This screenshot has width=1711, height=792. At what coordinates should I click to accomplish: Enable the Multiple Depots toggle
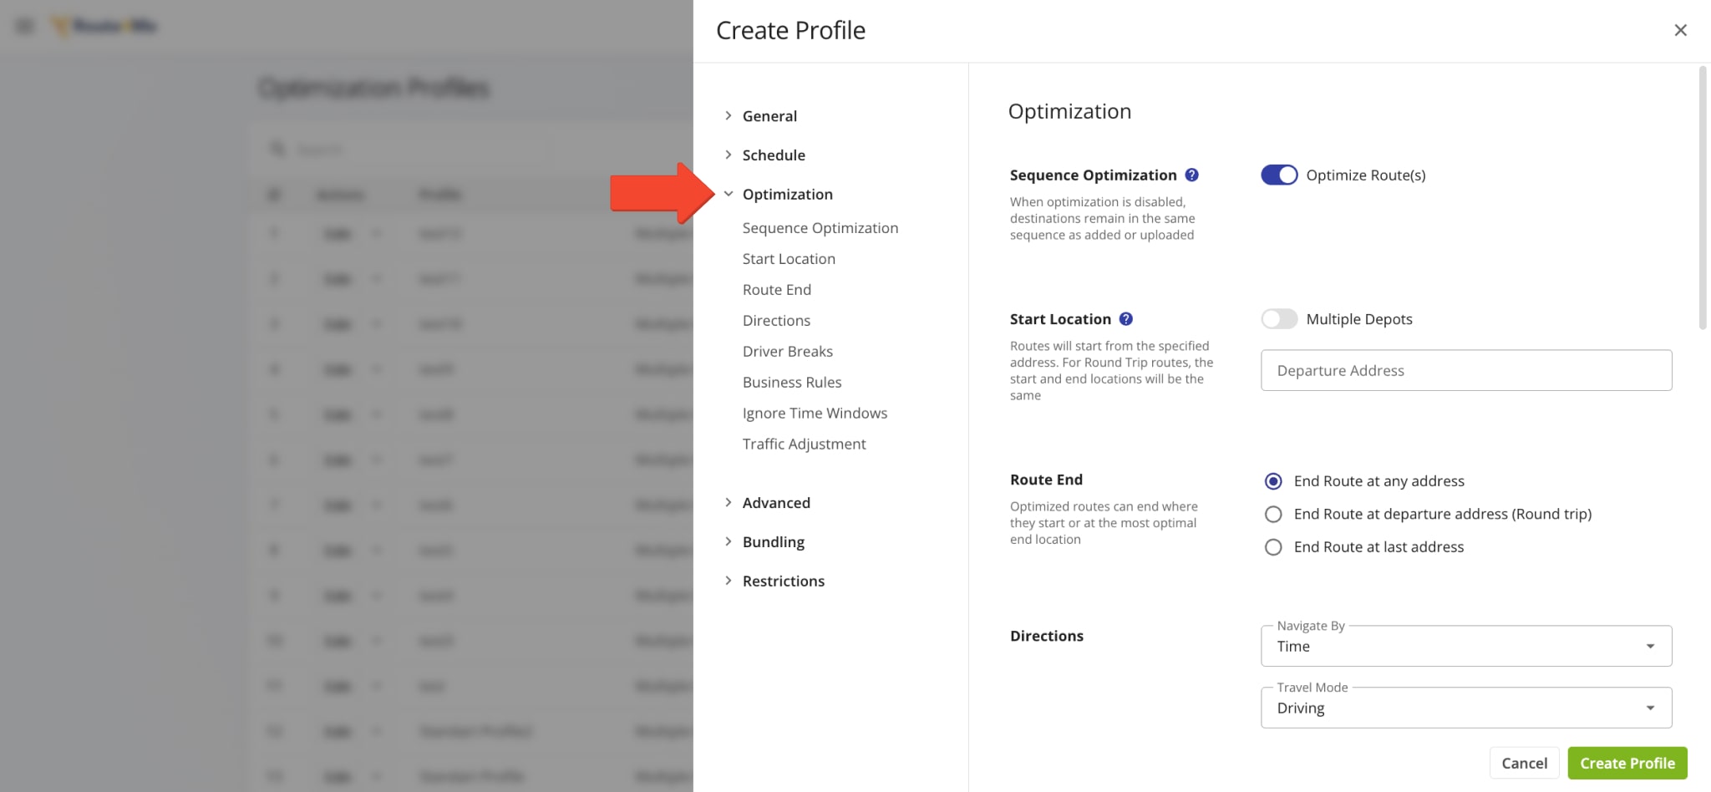pyautogui.click(x=1278, y=318)
